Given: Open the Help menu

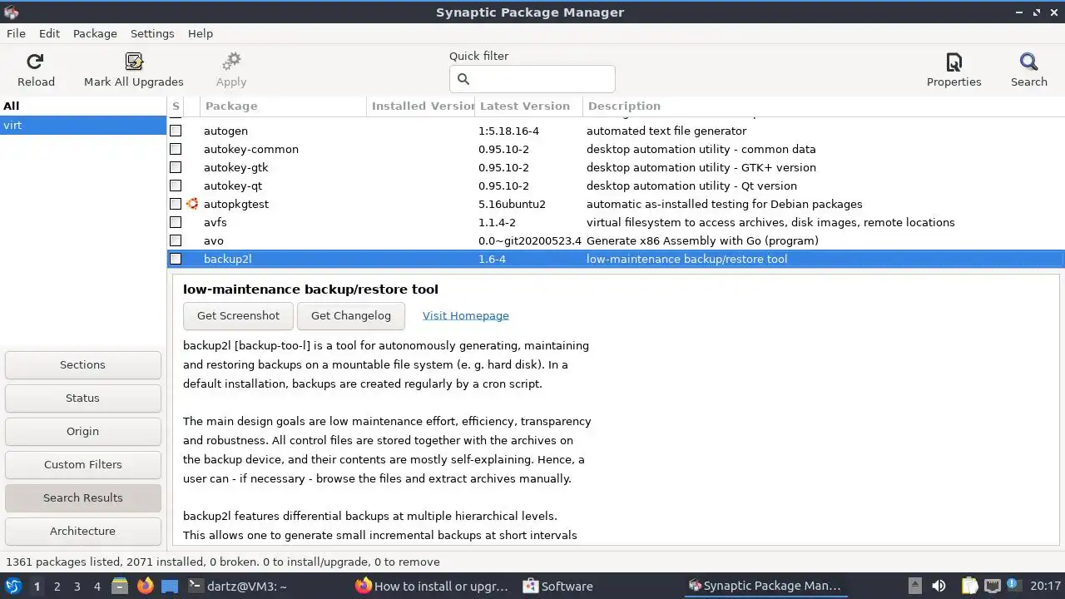Looking at the screenshot, I should tap(201, 33).
